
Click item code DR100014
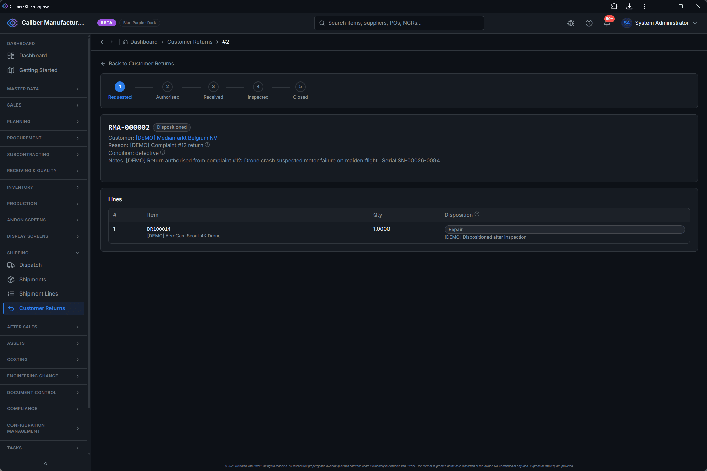(x=159, y=229)
